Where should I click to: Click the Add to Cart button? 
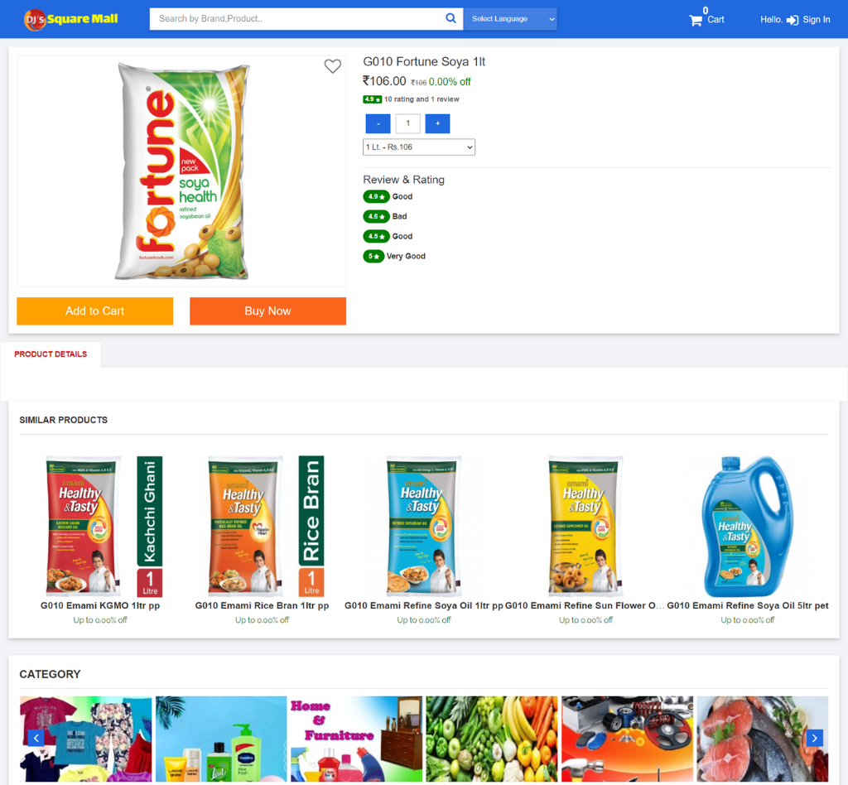point(94,311)
